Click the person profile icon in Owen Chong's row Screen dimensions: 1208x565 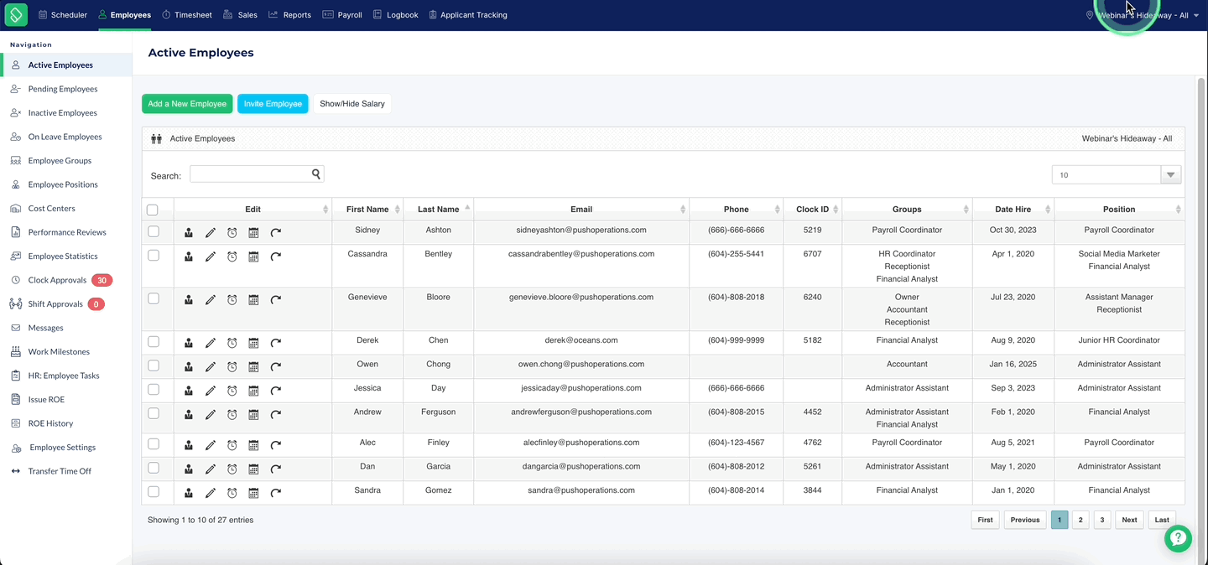pyautogui.click(x=189, y=366)
